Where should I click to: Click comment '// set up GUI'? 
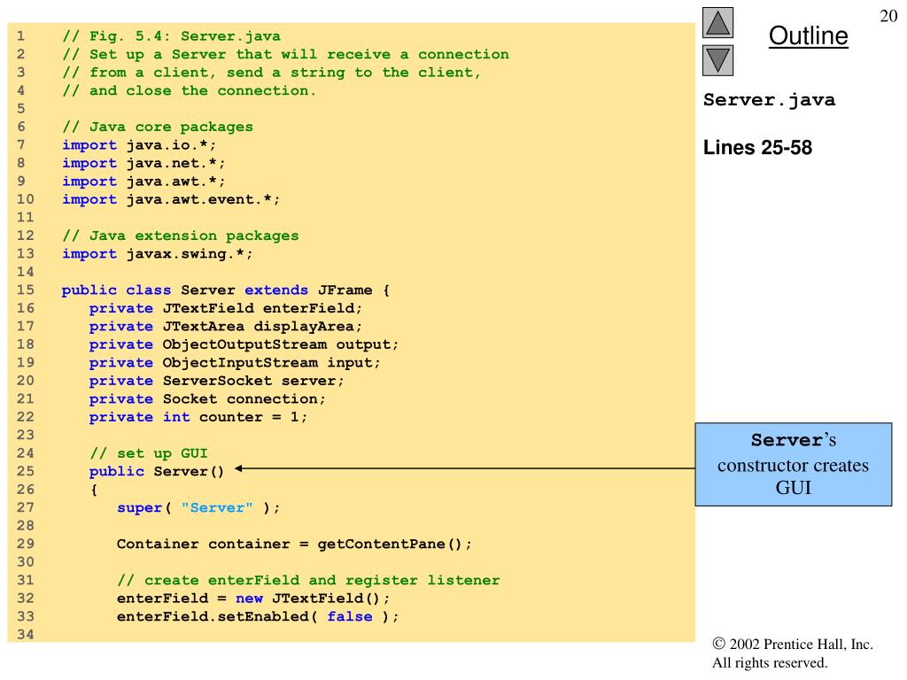coord(148,453)
